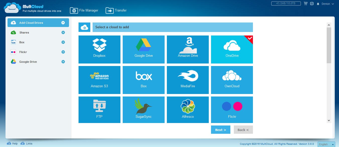
Task: Click the copyright MultCloud text
Action: pos(277,144)
